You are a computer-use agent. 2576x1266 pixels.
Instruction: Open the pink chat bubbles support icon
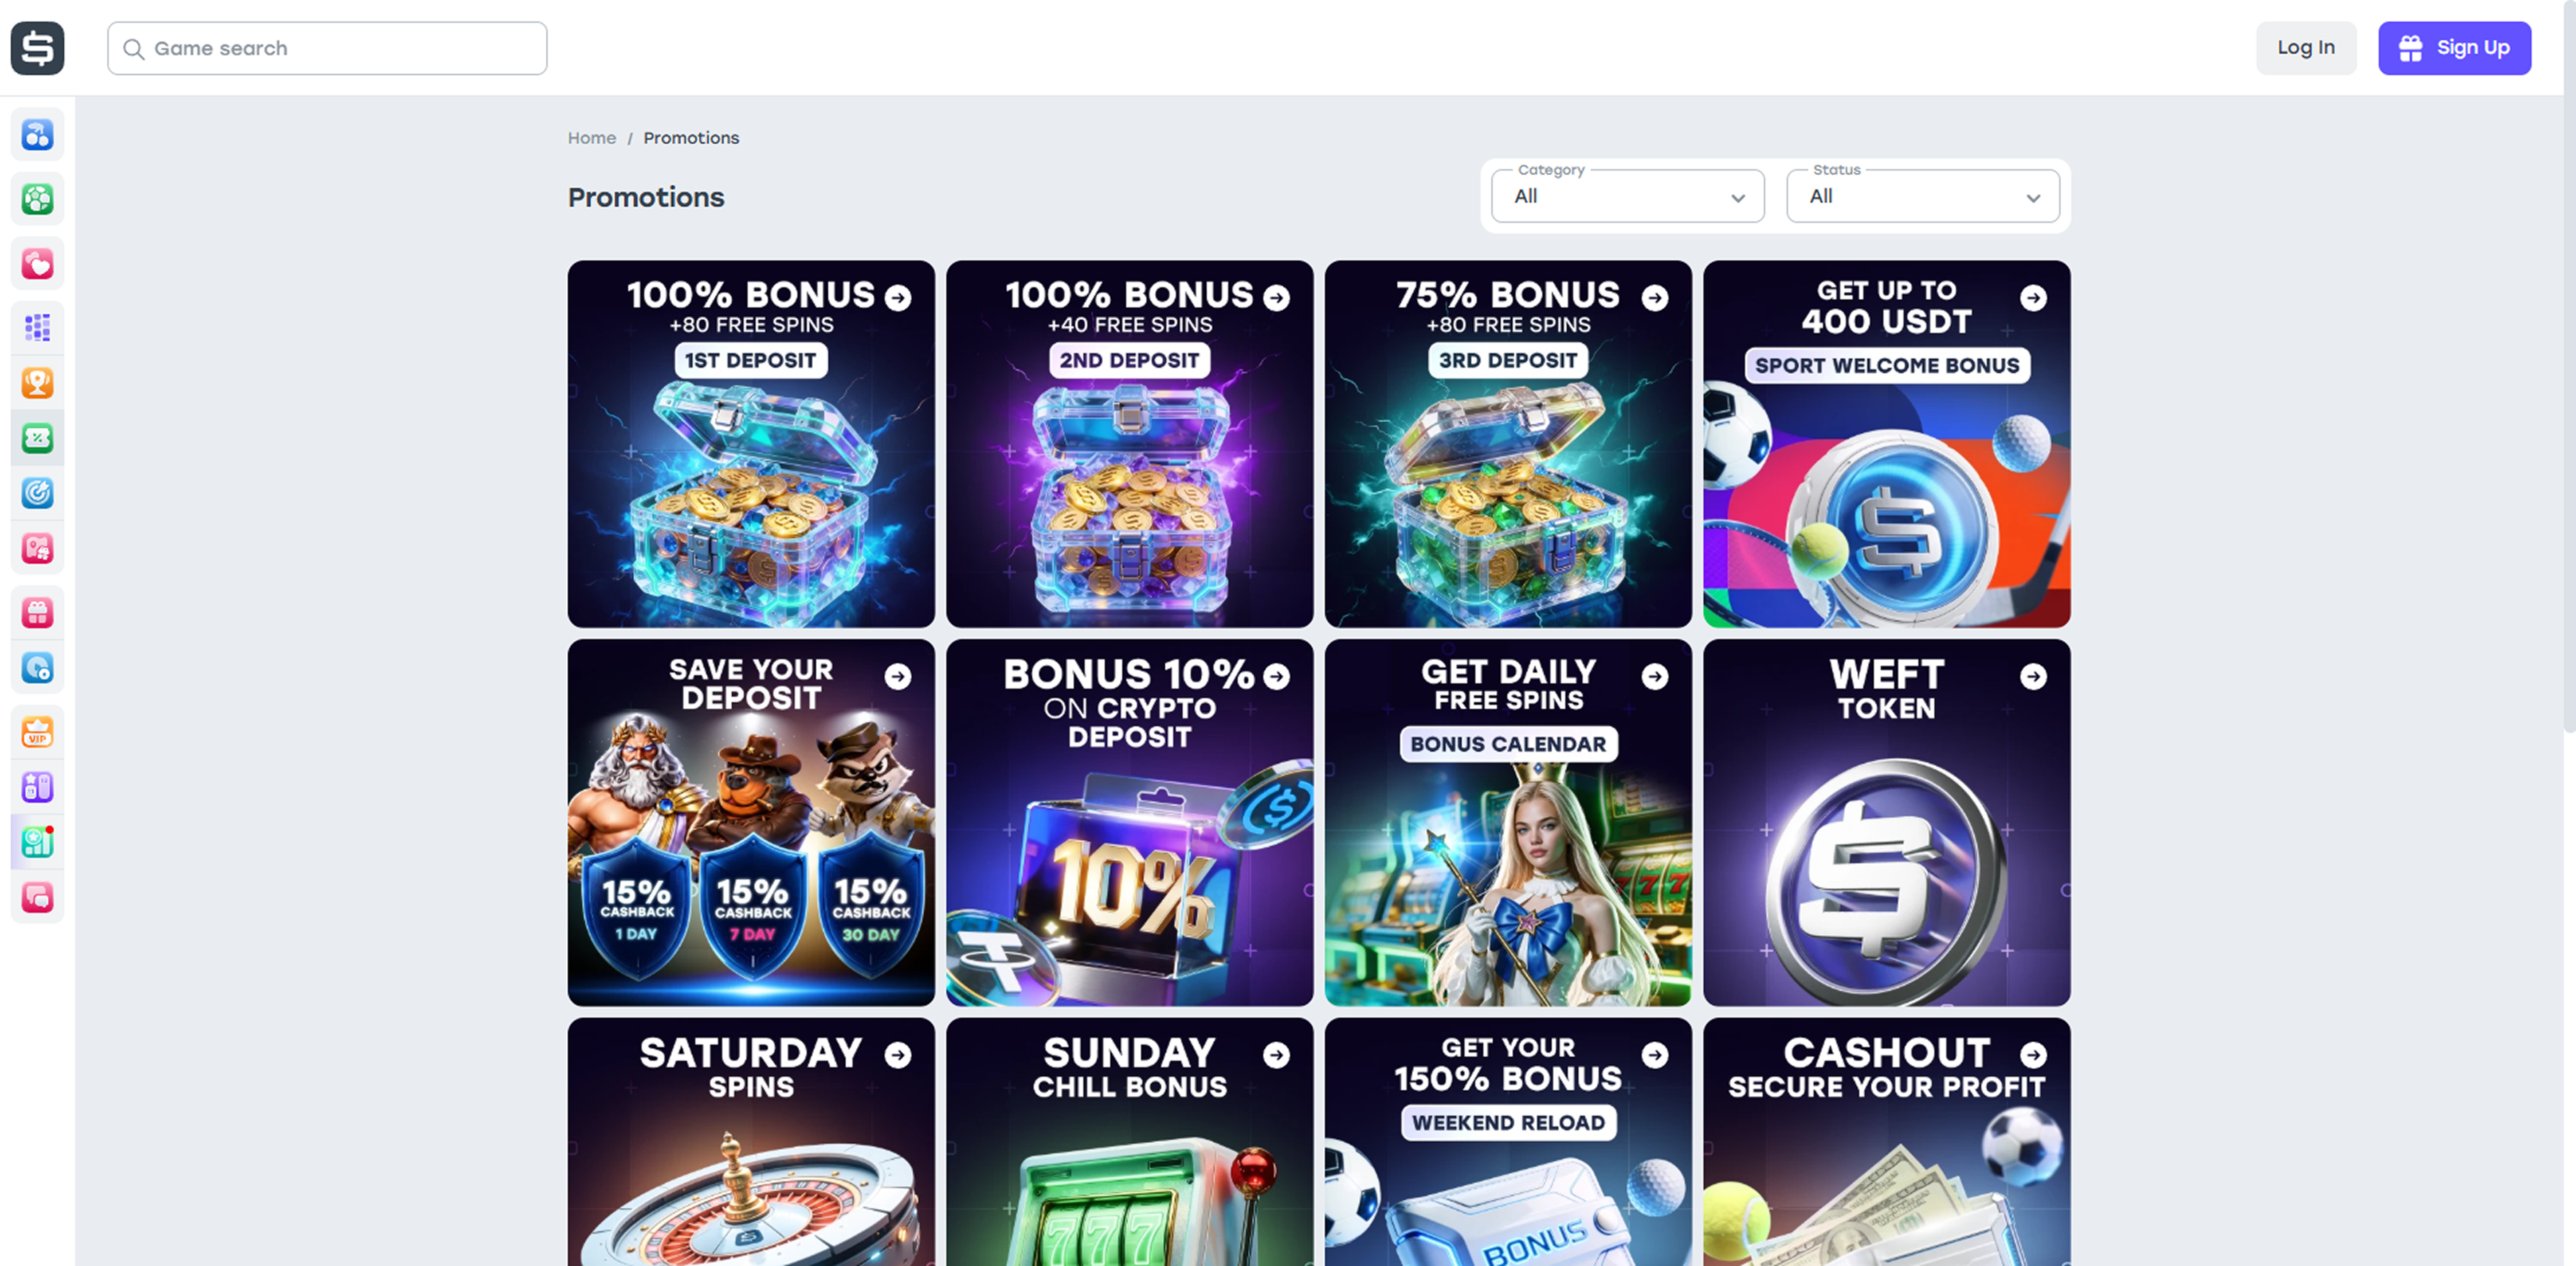click(x=37, y=897)
